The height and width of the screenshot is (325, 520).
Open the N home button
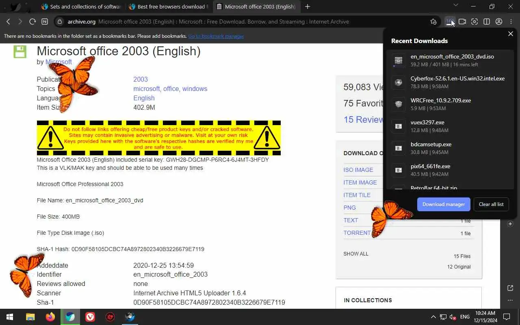click(x=45, y=22)
